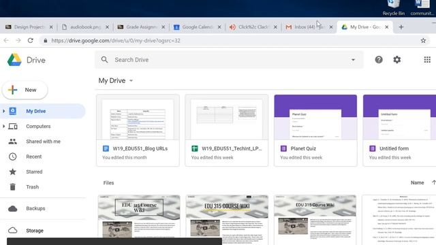Select EDU 315 COURSE WIKI uppercase thumbnail
The width and height of the screenshot is (436, 245).
click(227, 219)
